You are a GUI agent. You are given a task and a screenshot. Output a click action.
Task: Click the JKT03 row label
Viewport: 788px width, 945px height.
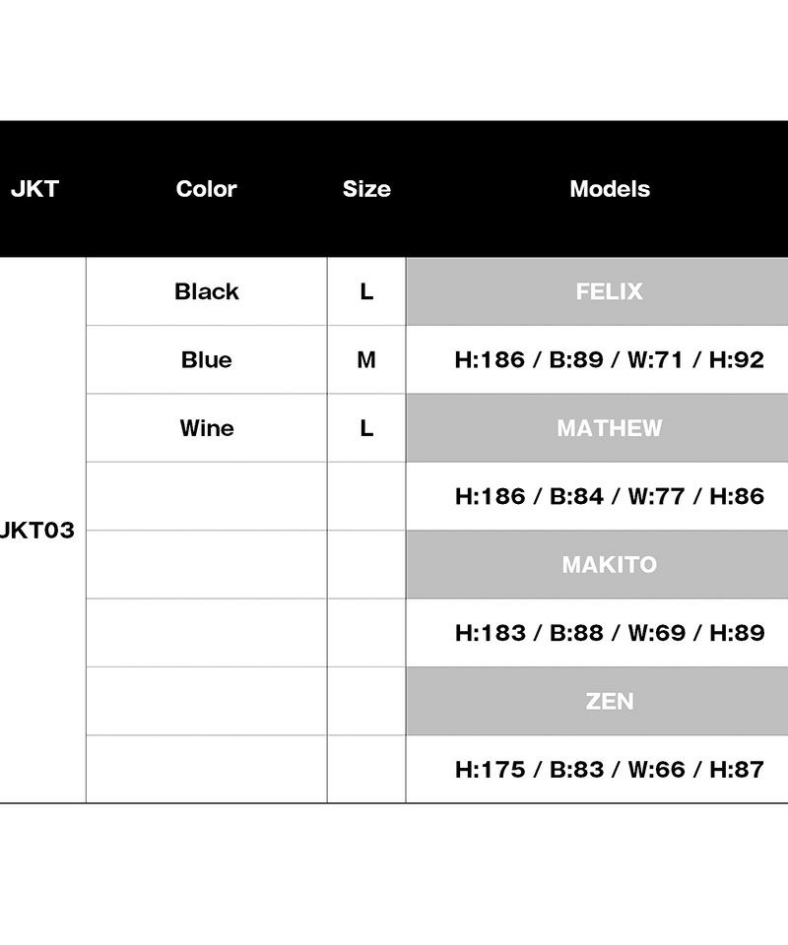click(x=39, y=531)
